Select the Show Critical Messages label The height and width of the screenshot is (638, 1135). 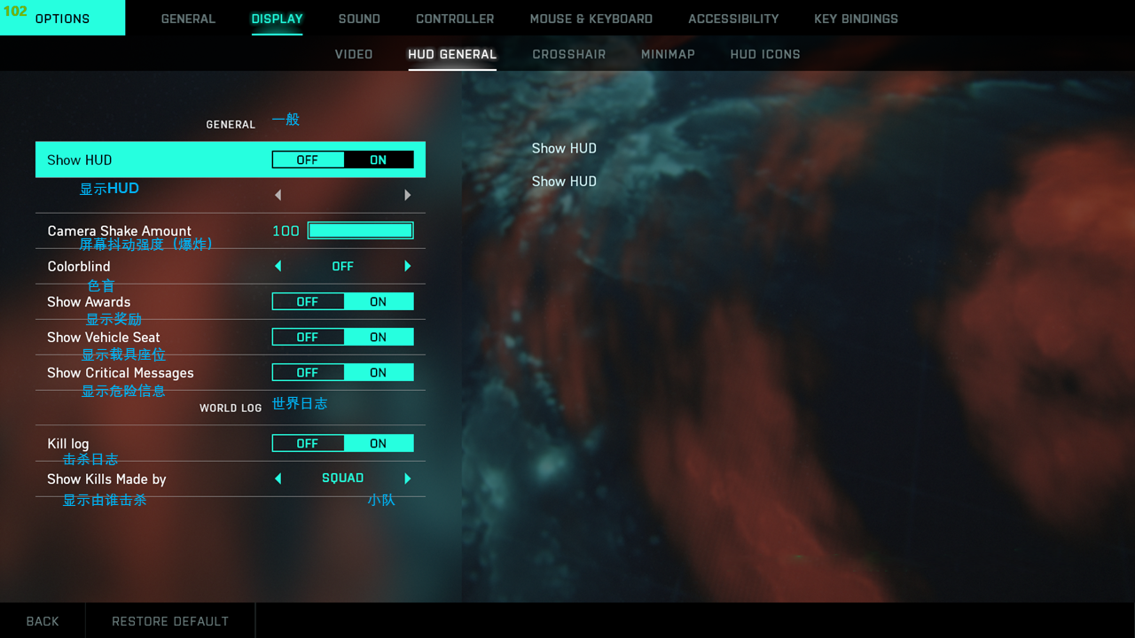coord(121,373)
